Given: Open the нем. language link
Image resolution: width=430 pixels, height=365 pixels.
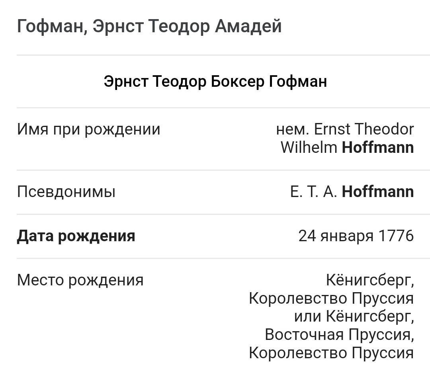Looking at the screenshot, I should point(292,129).
